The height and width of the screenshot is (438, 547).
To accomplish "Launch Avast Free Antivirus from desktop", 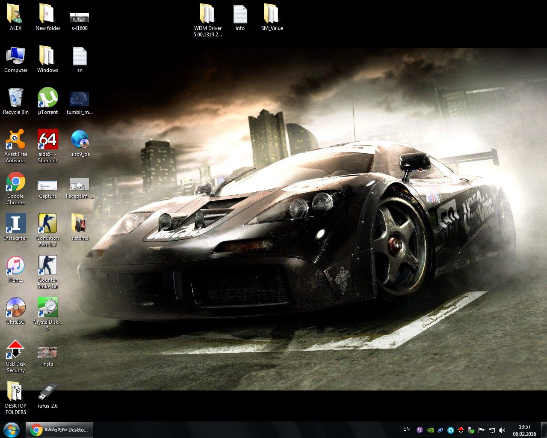I will point(15,140).
